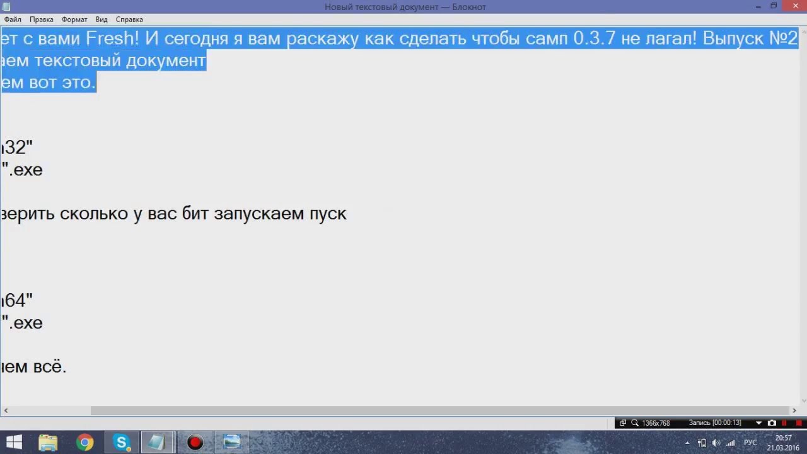
Task: Click the text Выпуск №2
Action: pos(750,38)
